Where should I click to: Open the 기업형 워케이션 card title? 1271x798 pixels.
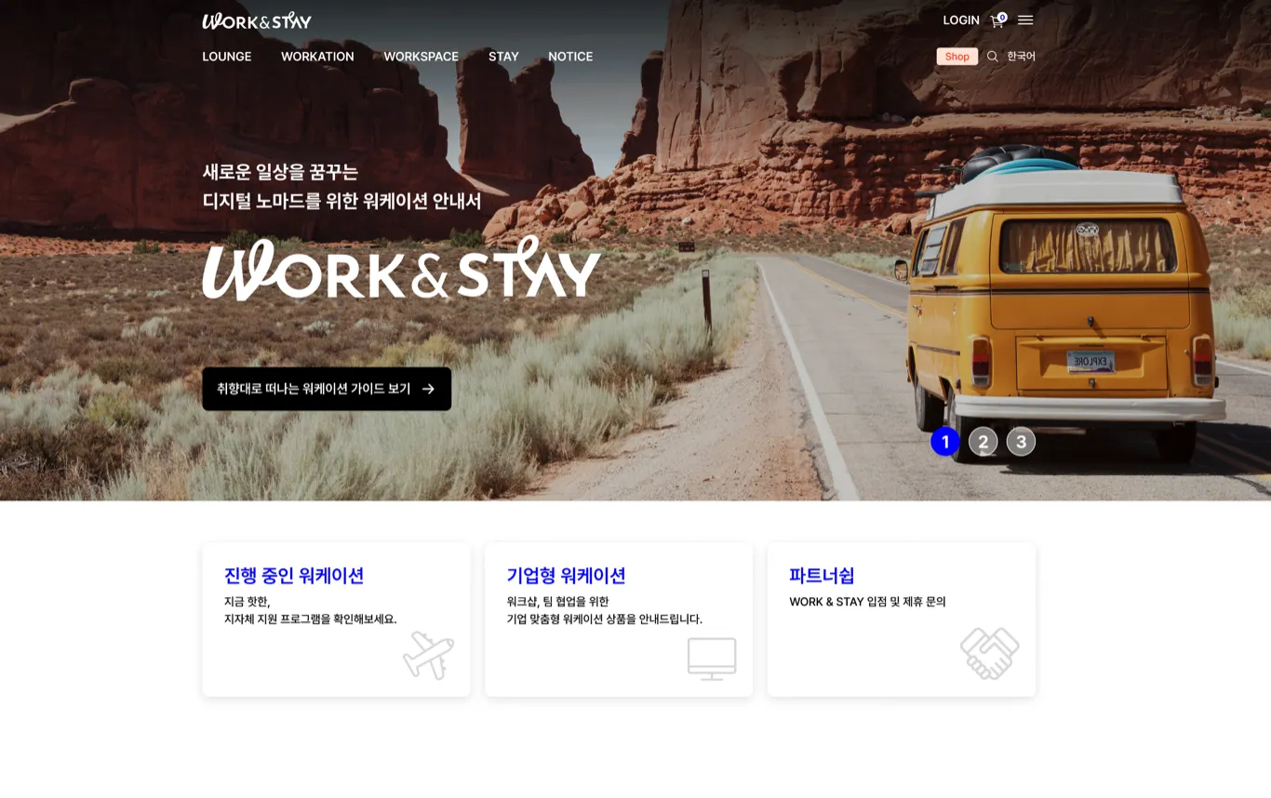[566, 576]
